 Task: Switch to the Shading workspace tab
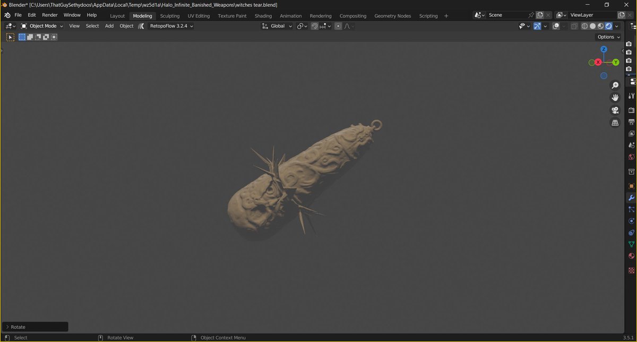click(x=263, y=16)
